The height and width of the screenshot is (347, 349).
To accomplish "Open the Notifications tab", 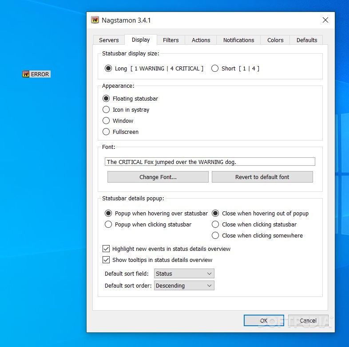I will 238,40.
